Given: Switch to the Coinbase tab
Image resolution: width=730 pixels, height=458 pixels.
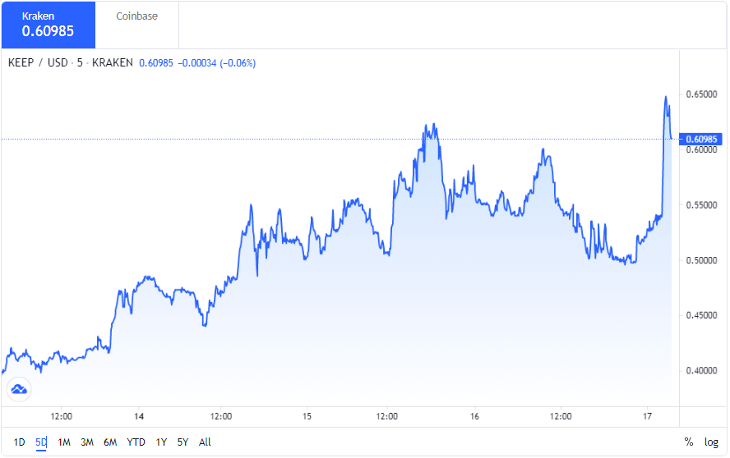Looking at the screenshot, I should point(136,25).
